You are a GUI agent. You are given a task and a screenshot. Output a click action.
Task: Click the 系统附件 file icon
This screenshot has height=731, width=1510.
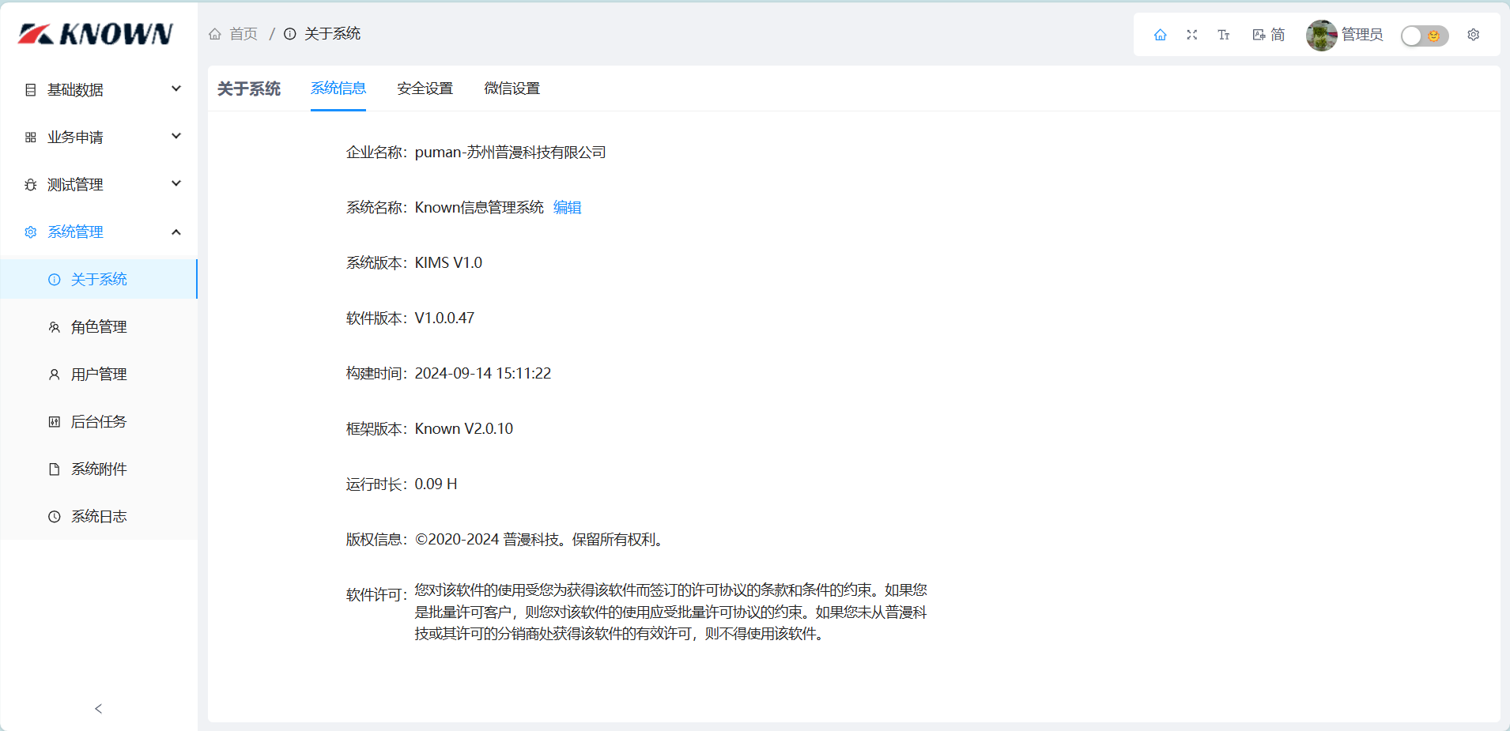55,469
